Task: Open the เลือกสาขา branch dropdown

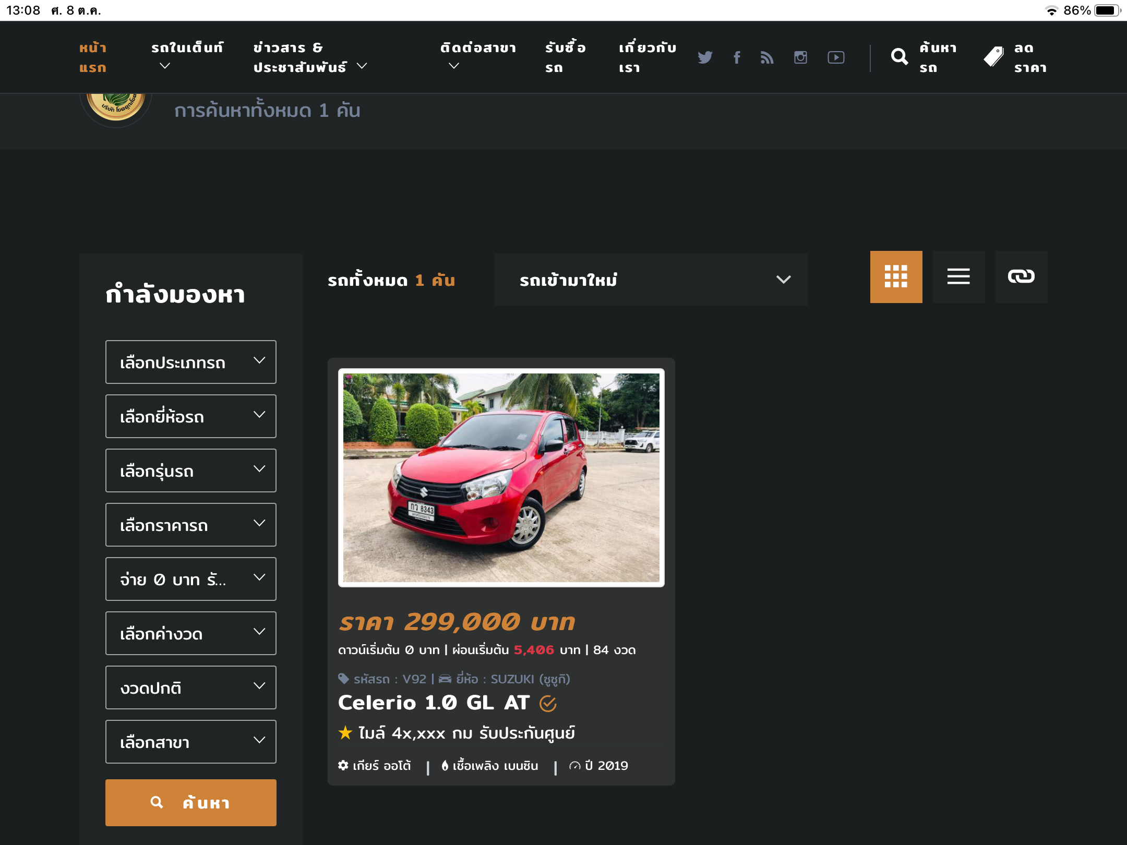Action: pyautogui.click(x=191, y=742)
